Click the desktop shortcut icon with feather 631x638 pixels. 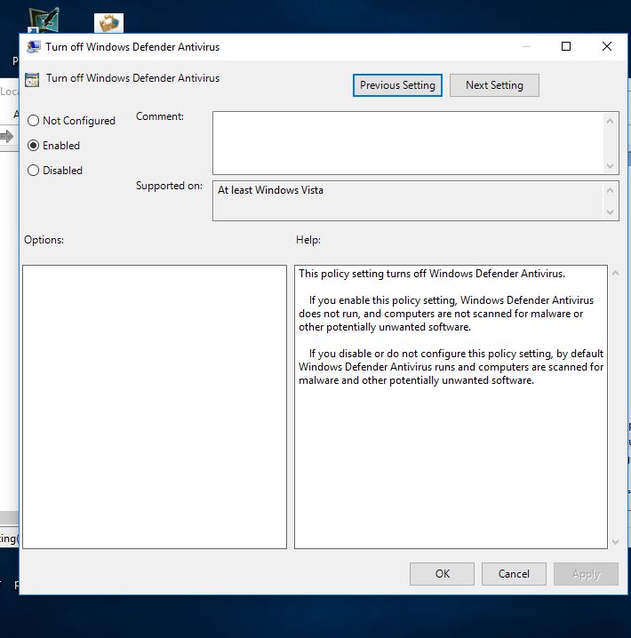(44, 20)
